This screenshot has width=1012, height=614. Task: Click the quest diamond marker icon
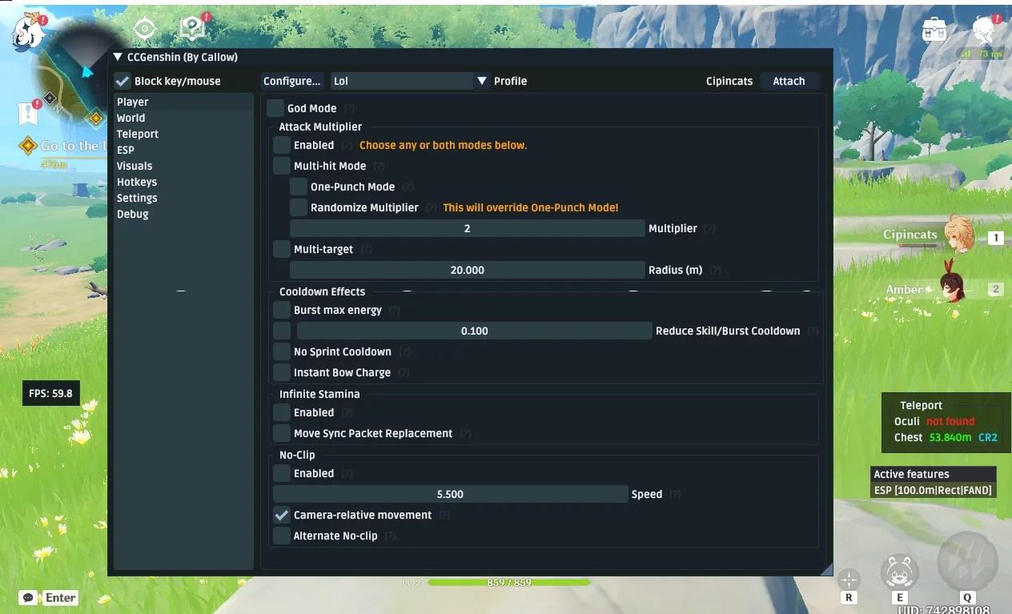click(x=28, y=146)
